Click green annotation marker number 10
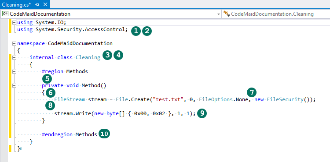Screen dimensions: 330x162 click(104, 134)
